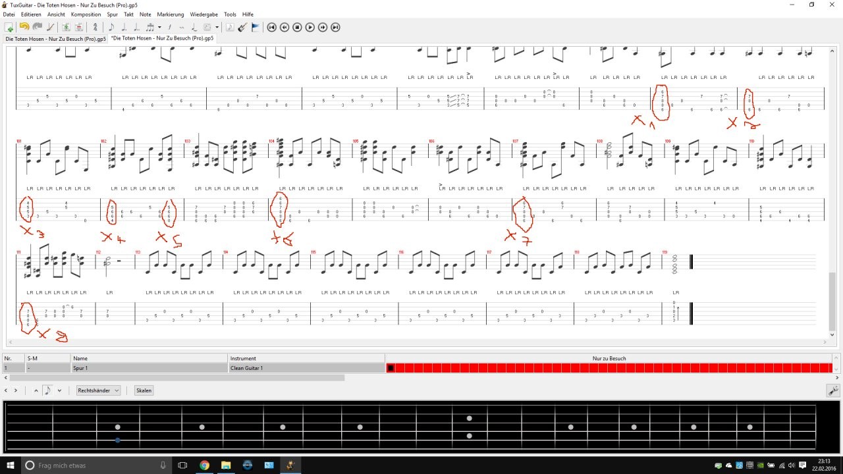Go to previous fret position arrow in fretboard bar
The width and height of the screenshot is (843, 474).
click(7, 390)
